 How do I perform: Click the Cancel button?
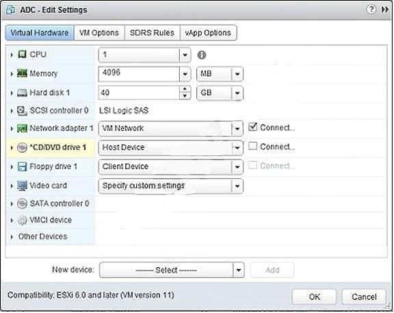[364, 297]
